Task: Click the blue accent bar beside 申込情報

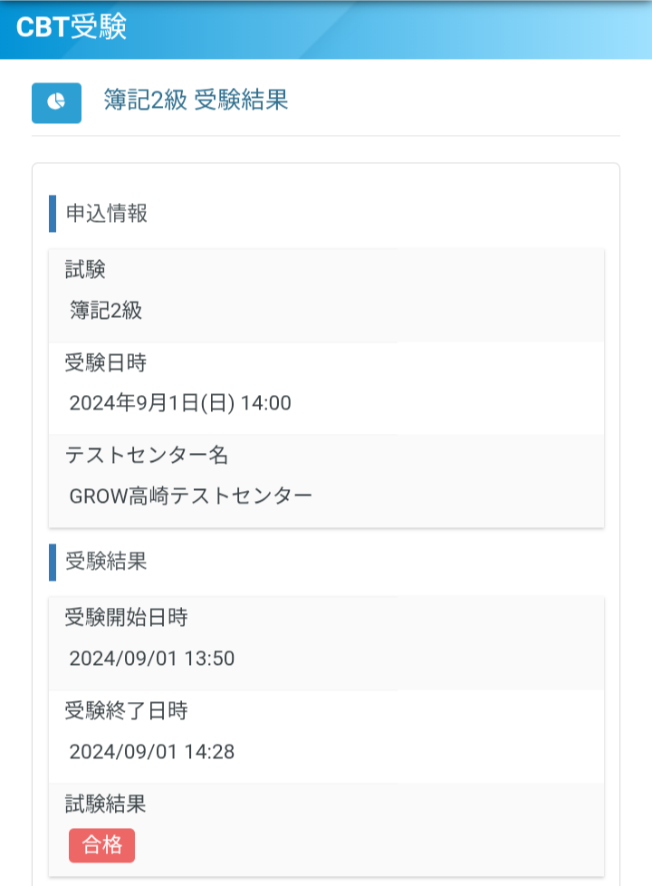Action: 53,213
